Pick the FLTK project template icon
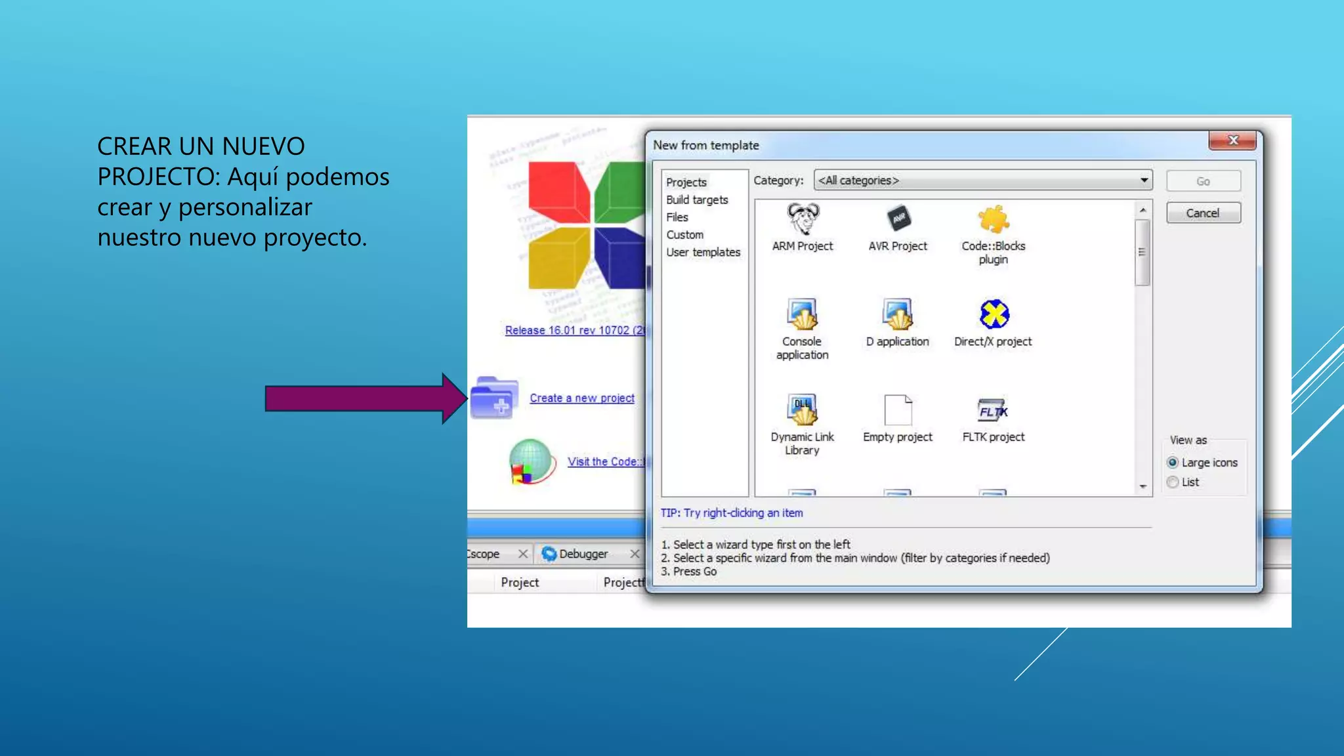This screenshot has height=756, width=1344. pos(993,411)
